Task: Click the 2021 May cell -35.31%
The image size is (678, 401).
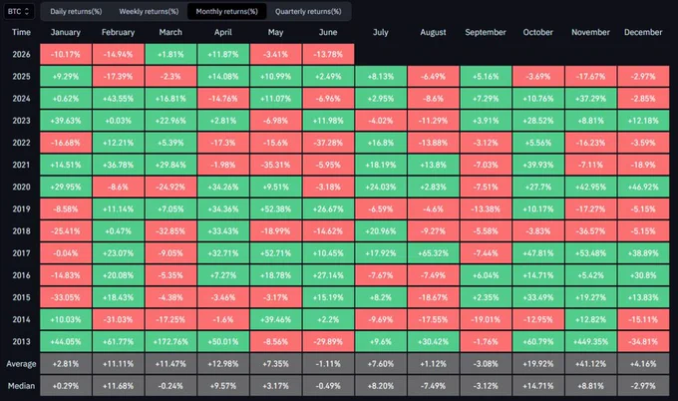Action: pyautogui.click(x=275, y=165)
